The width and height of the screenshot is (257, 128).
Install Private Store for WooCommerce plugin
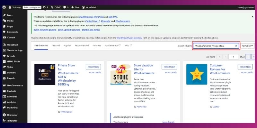tap(93, 67)
